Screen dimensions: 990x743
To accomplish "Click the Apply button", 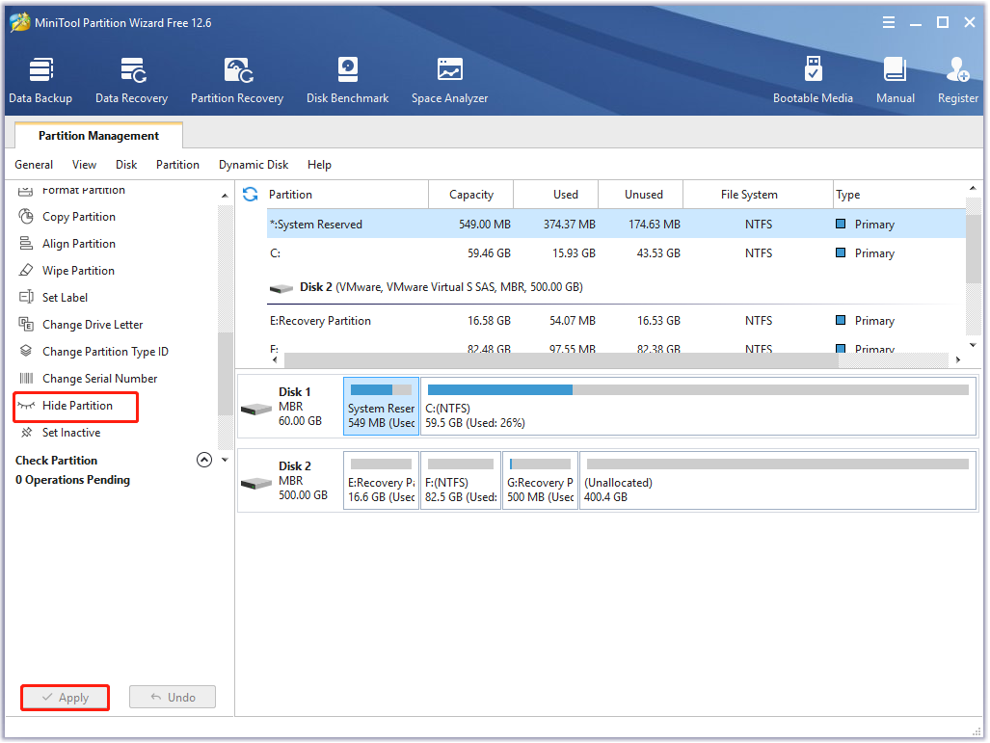I will [x=66, y=698].
